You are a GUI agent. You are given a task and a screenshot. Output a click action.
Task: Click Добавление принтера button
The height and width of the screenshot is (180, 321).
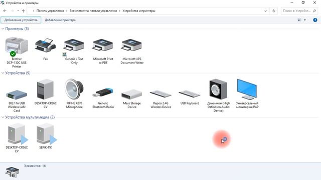point(60,20)
